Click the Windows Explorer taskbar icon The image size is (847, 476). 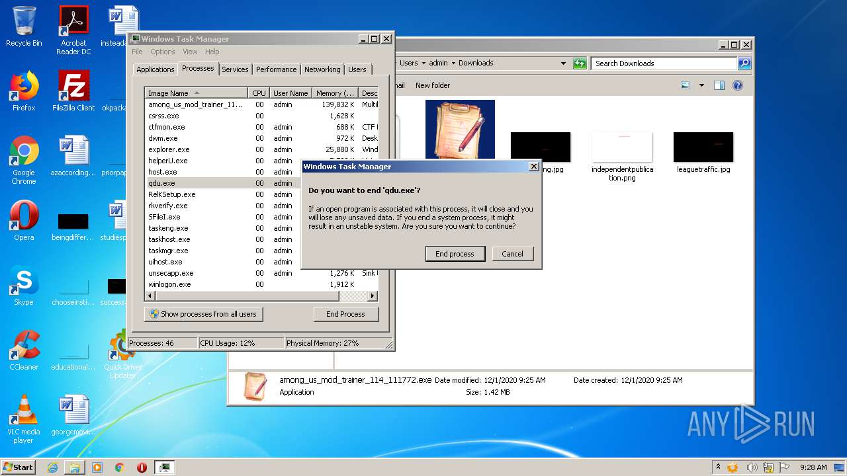pos(75,467)
